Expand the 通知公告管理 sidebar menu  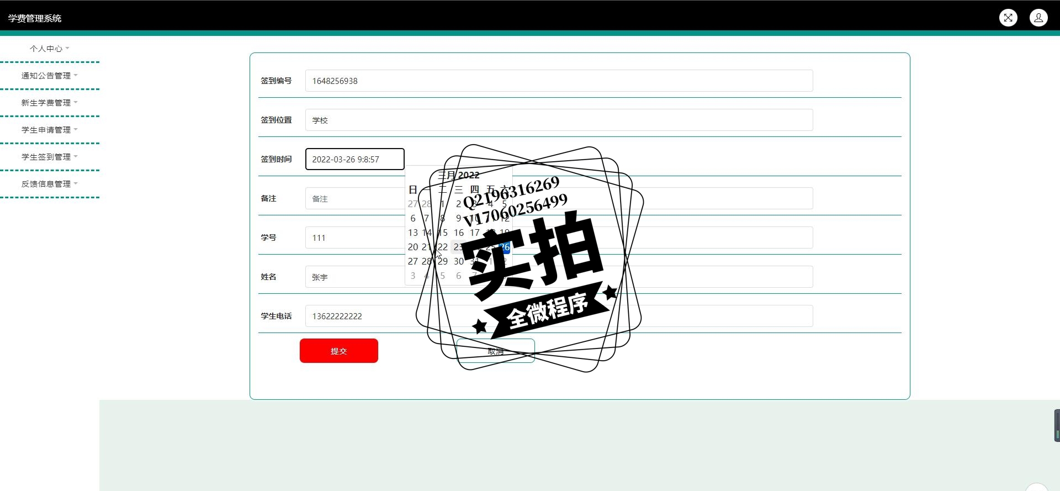tap(50, 76)
